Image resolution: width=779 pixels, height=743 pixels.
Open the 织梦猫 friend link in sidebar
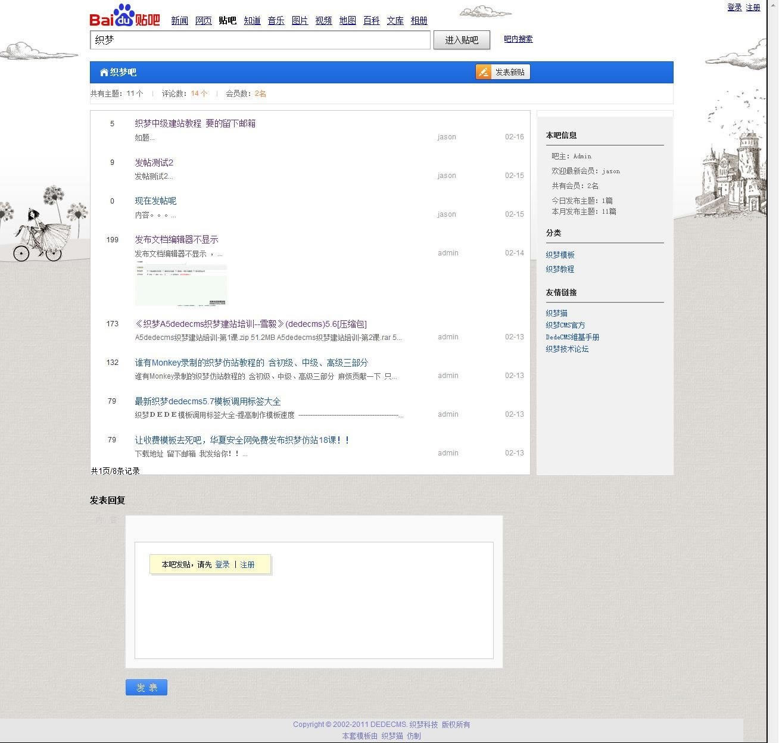[556, 313]
